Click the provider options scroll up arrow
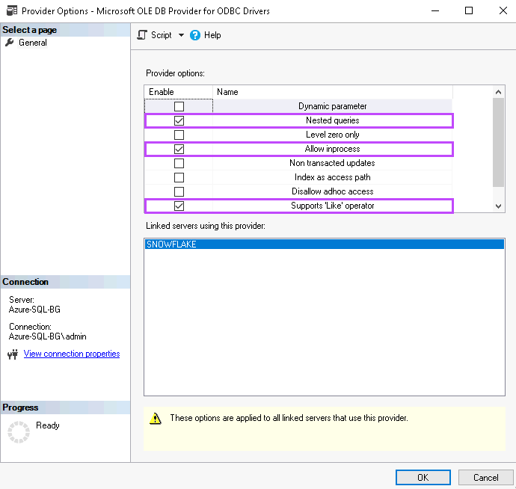This screenshot has height=489, width=516. point(498,92)
